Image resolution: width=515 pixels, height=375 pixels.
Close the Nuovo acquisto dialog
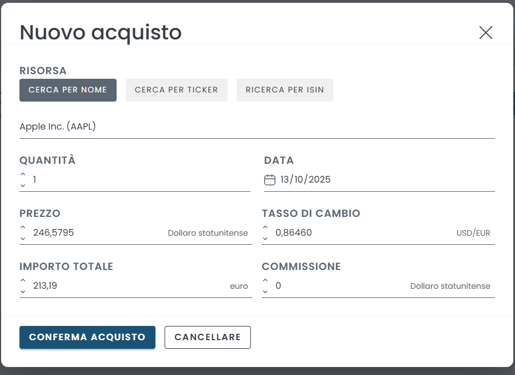(485, 33)
